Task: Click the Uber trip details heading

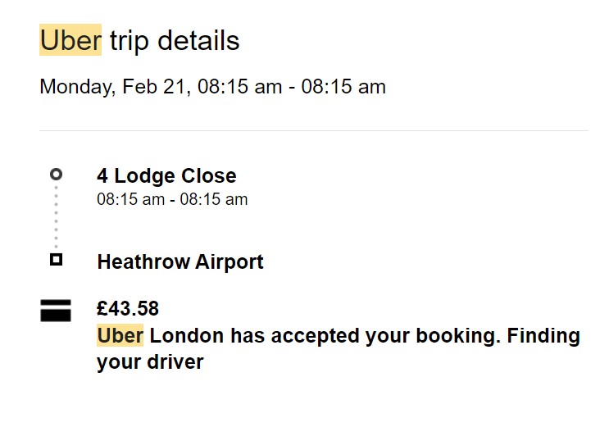Action: click(x=139, y=41)
